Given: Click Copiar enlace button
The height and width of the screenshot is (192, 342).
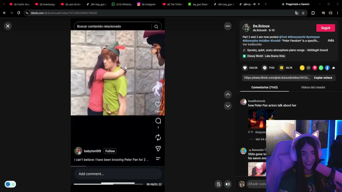Looking at the screenshot, I should pyautogui.click(x=323, y=78).
